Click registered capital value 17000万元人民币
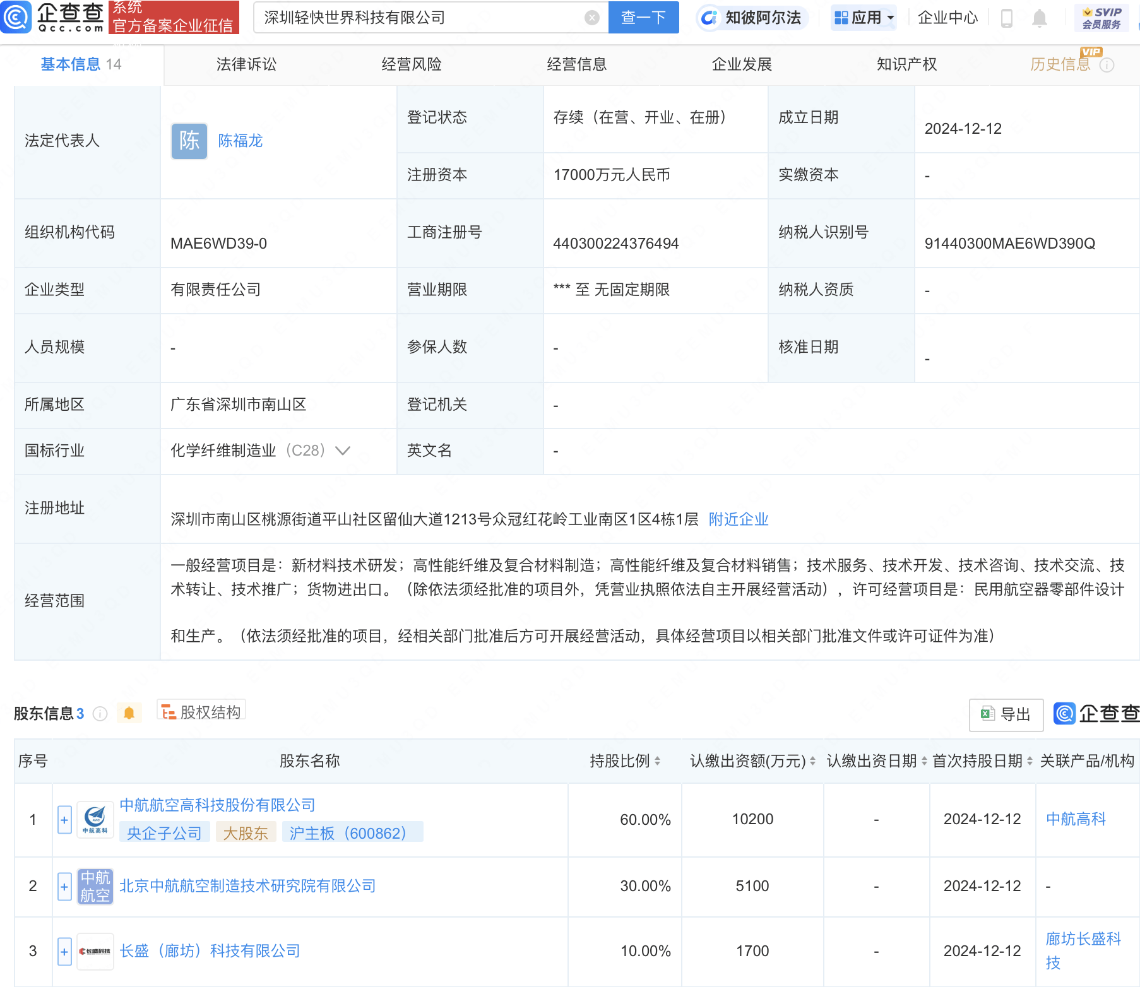Viewport: 1140px width, 987px height. point(612,175)
